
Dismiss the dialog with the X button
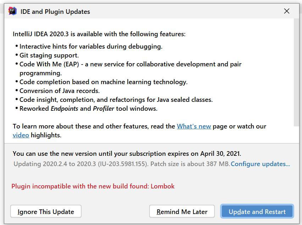tap(286, 11)
